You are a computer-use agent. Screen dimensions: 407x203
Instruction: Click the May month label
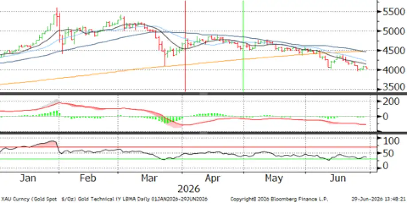274,179
